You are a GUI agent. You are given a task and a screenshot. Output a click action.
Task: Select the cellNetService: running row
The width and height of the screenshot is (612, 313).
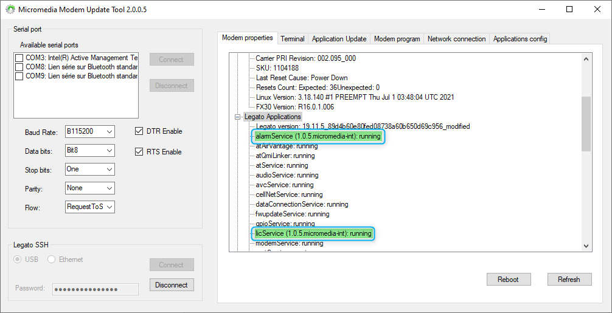coord(289,194)
